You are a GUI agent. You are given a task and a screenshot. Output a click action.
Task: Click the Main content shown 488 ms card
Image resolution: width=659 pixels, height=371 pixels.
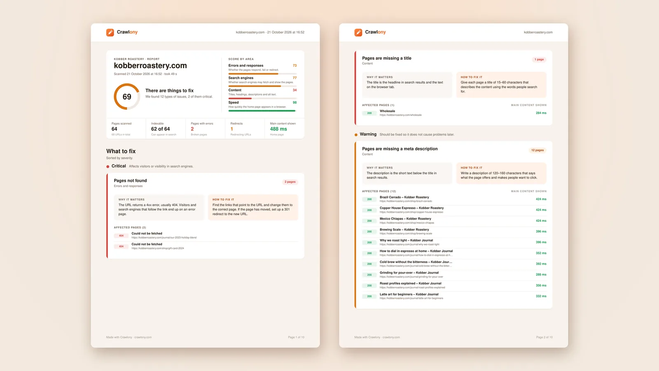pos(285,129)
